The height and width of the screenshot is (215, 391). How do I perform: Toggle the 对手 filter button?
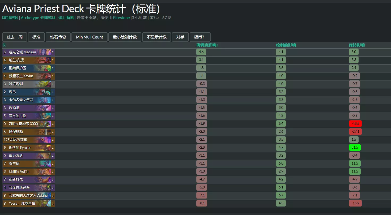point(180,37)
